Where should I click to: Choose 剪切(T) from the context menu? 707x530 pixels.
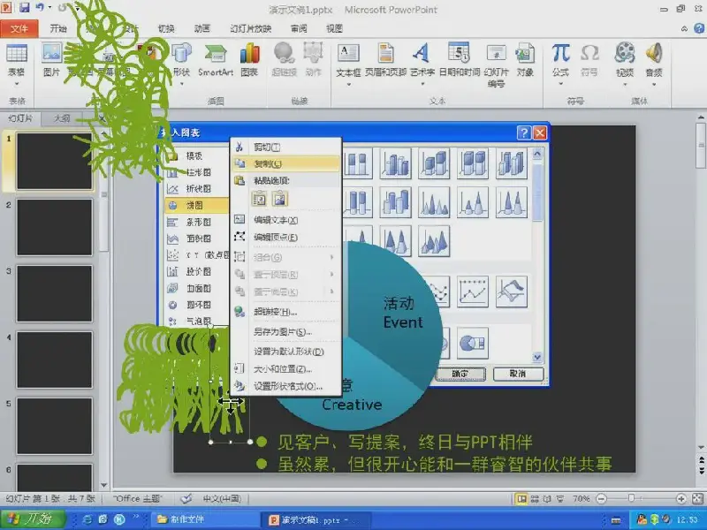285,147
